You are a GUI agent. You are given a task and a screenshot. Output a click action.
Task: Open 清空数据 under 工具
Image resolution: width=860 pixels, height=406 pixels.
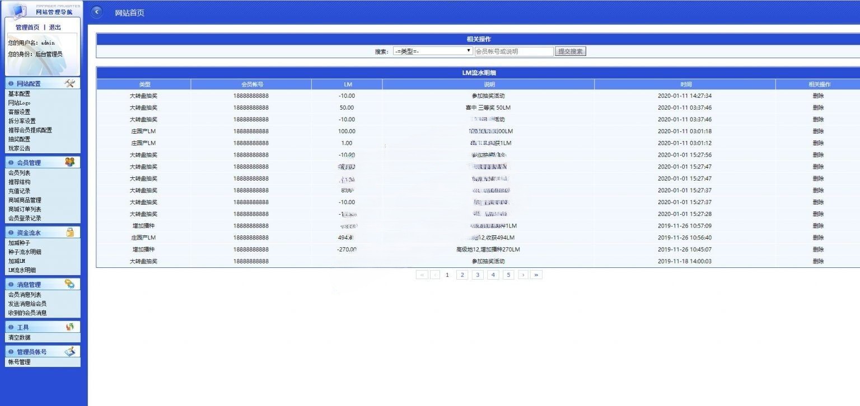(x=19, y=337)
